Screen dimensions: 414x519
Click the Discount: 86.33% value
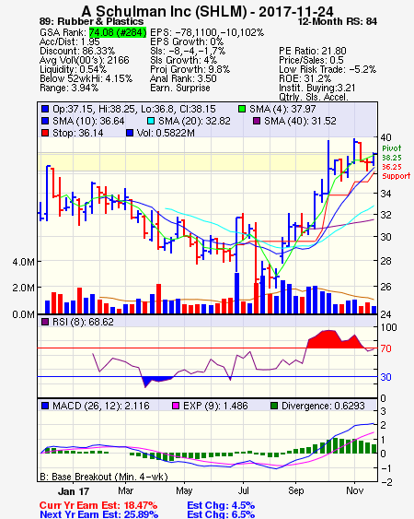tap(77, 51)
